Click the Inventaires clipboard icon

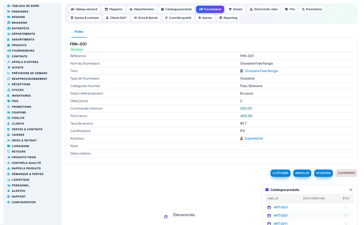(x=9, y=96)
